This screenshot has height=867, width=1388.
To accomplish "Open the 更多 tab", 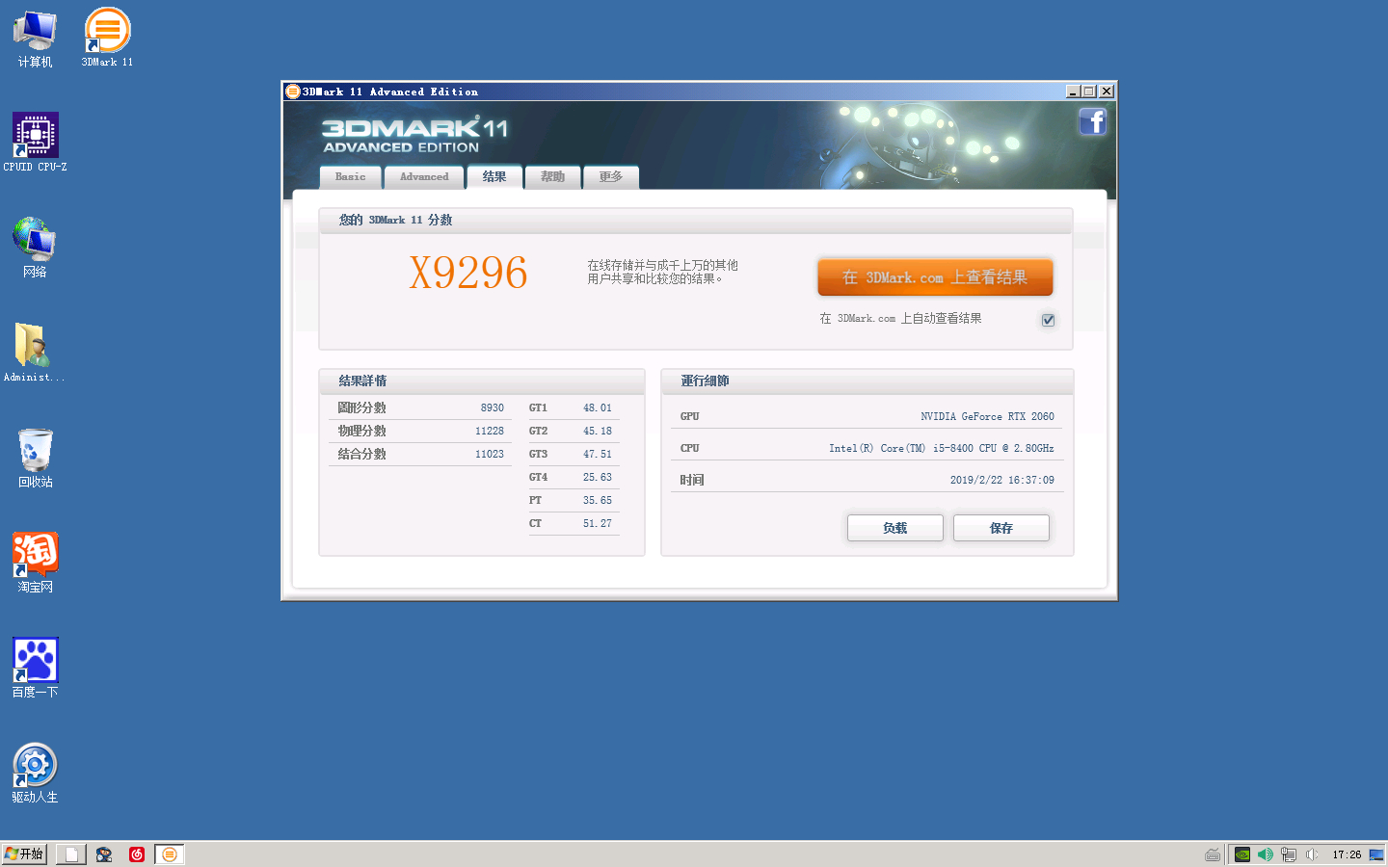I will pos(610,177).
